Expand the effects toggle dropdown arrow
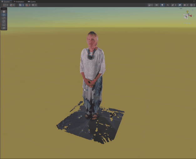Screen dimensions: 196x159 [176, 5]
